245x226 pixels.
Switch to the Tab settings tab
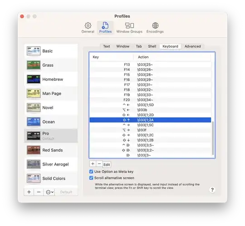tap(139, 46)
